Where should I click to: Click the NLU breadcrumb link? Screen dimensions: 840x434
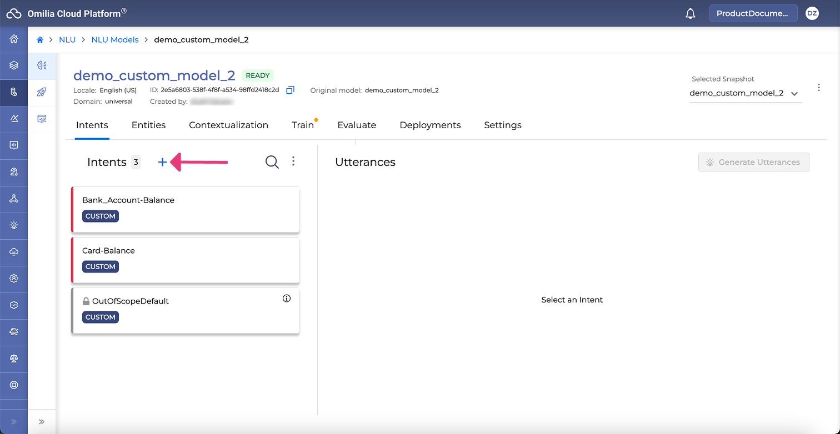67,40
